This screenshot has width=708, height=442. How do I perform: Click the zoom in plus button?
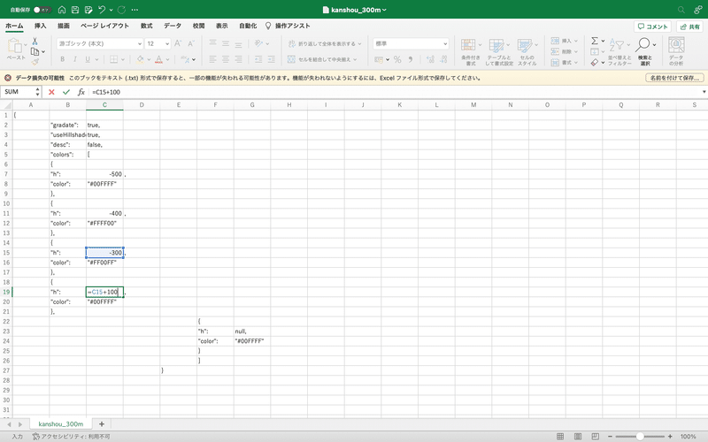[x=671, y=436]
